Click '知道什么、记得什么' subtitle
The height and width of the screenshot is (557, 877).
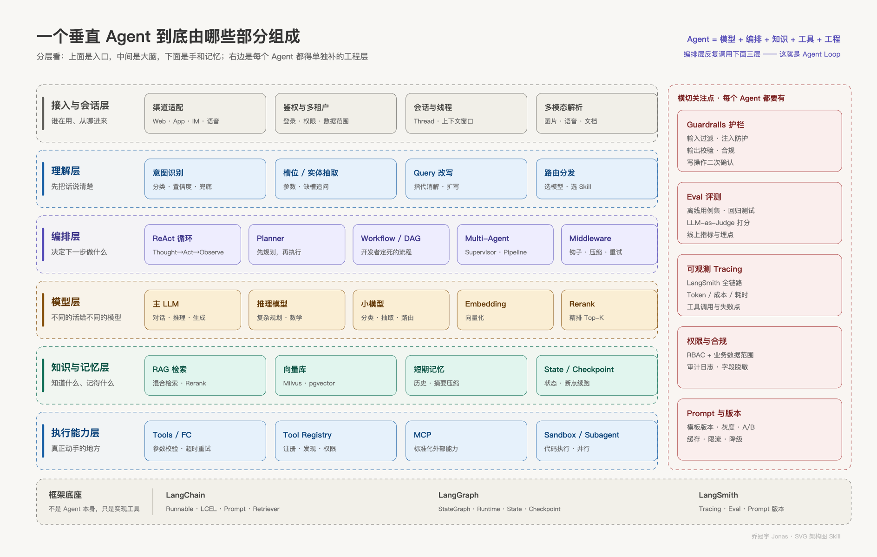82,383
